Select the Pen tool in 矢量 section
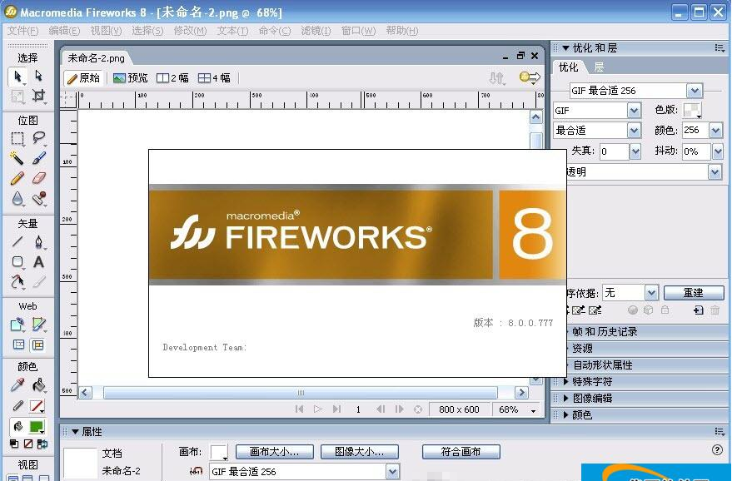Screen dimensions: 732x481 coord(38,242)
